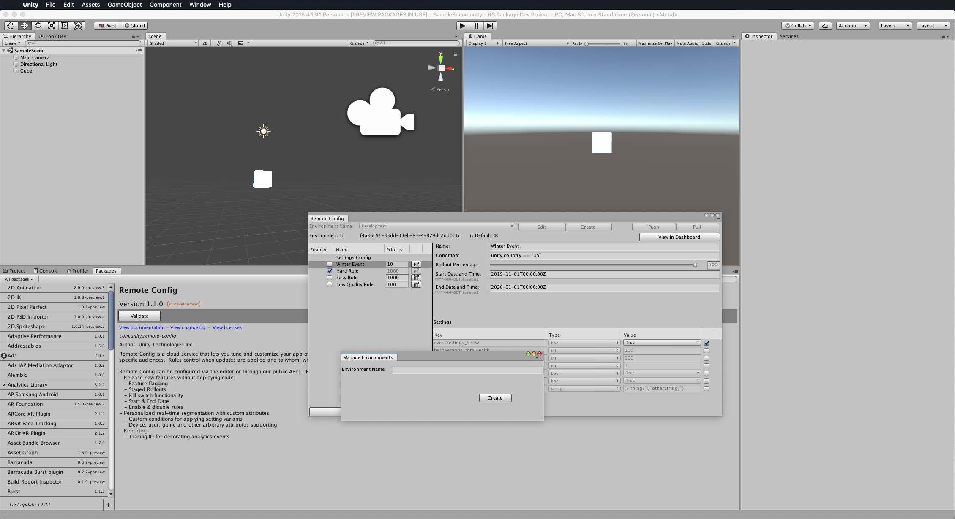Open the Shaded draw mode dropdown
Image resolution: width=955 pixels, height=519 pixels.
(x=172, y=43)
